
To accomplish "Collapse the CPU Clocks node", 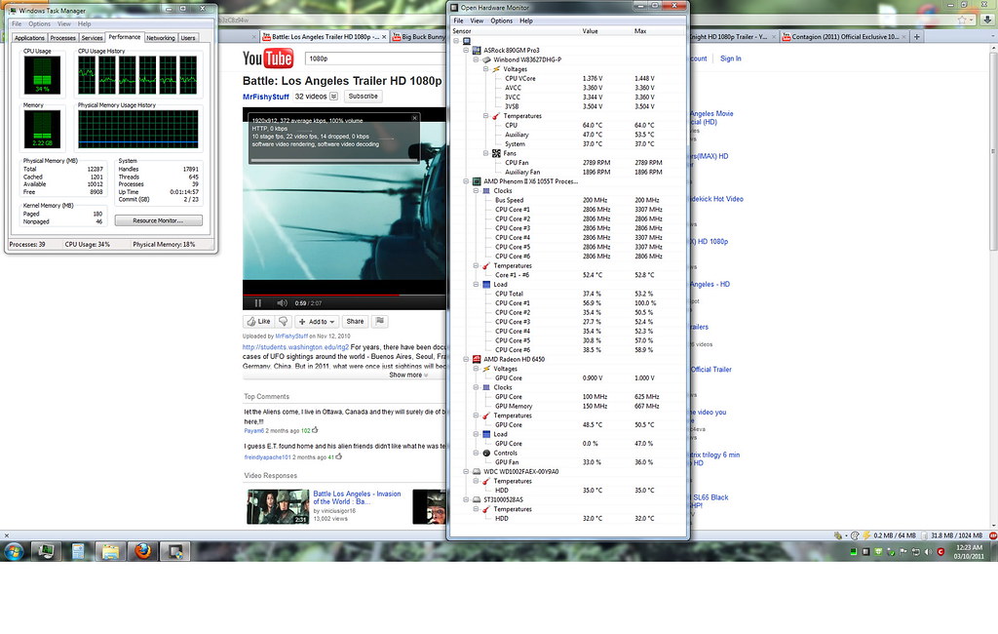I will [476, 190].
